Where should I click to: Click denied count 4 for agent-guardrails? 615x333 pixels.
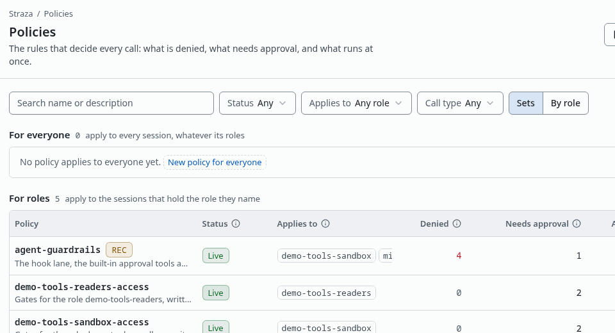[459, 256]
